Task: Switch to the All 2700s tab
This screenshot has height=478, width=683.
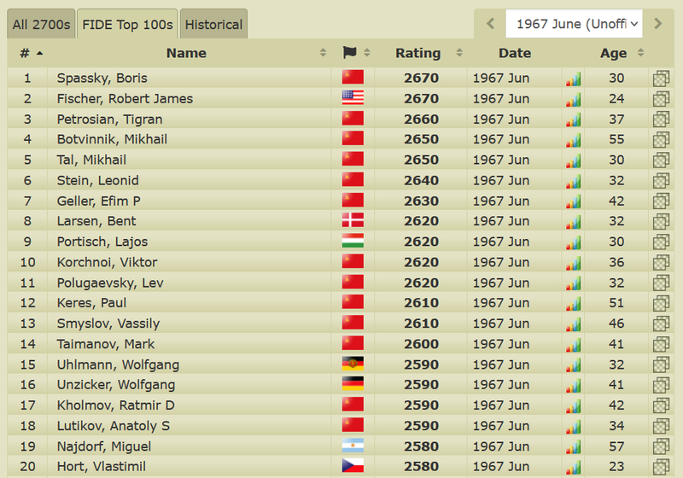Action: 41,25
